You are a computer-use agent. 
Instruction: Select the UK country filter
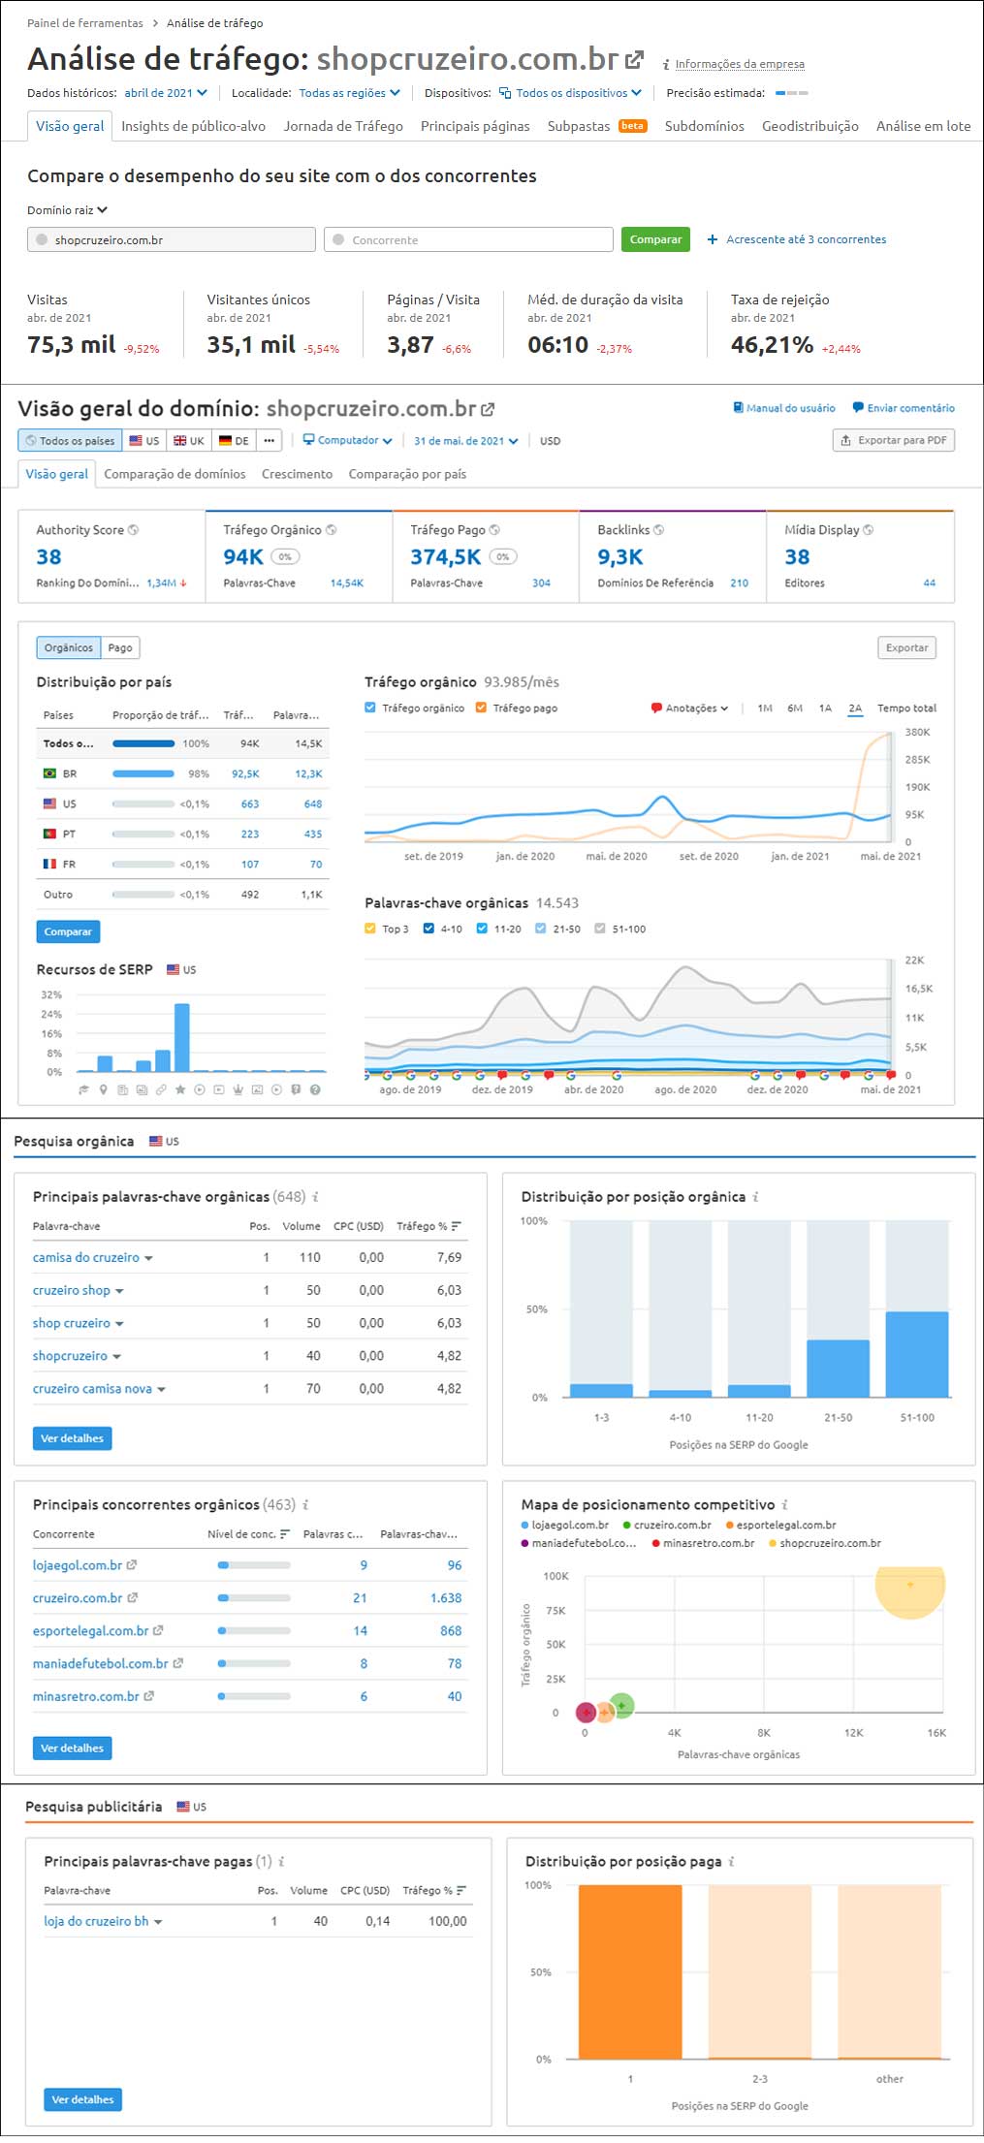(189, 441)
